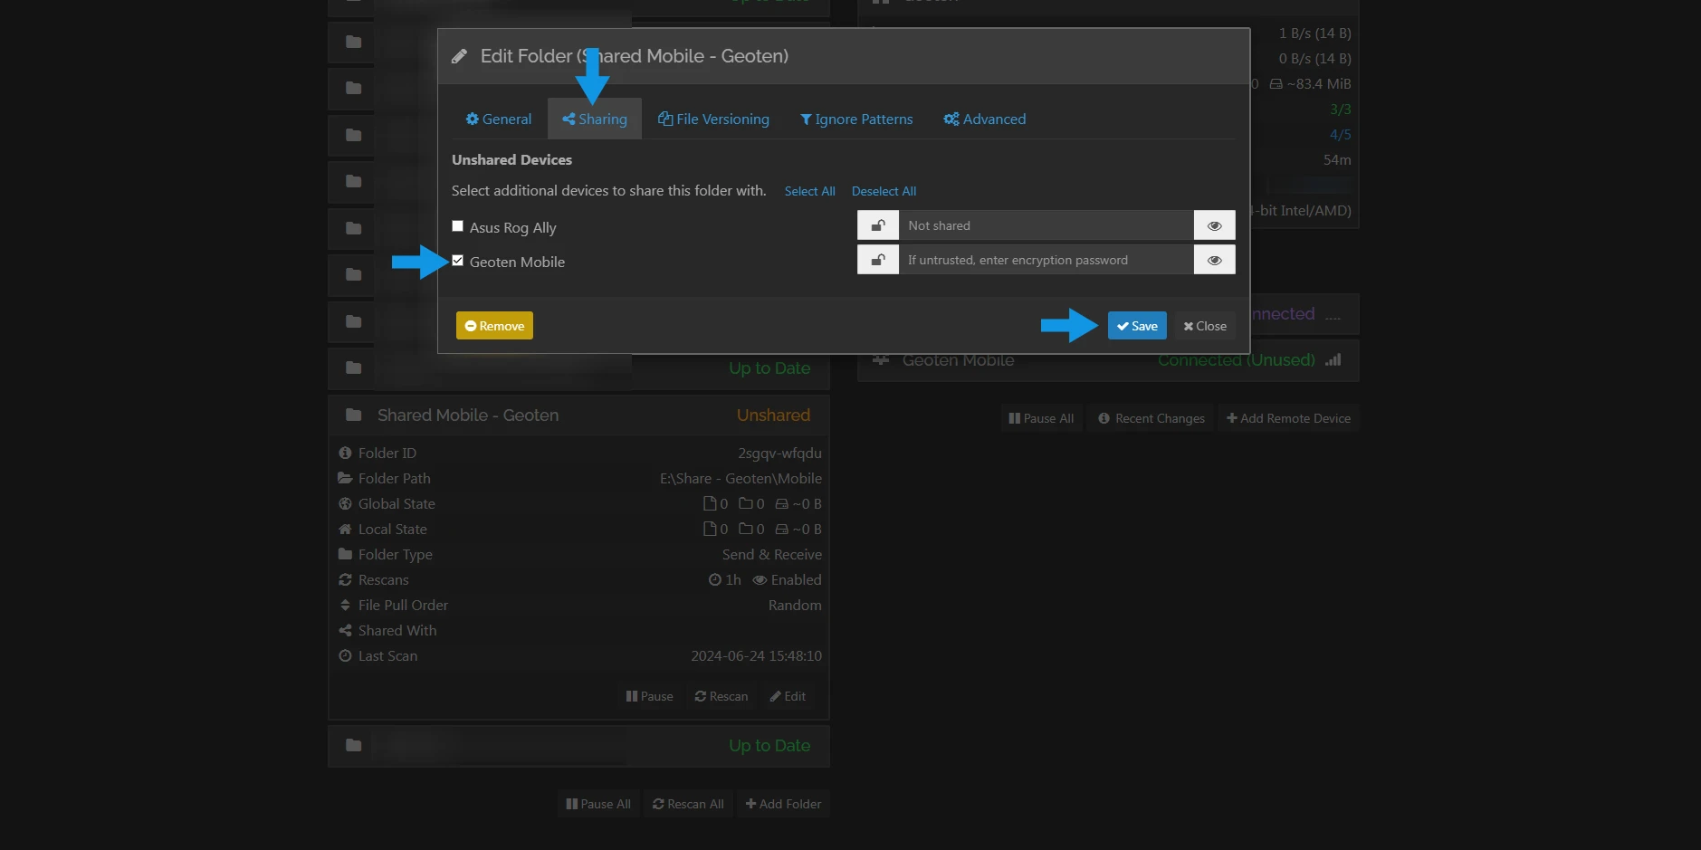Click the signal bars icon for Geoten Mobile
1701x850 pixels.
tap(1333, 360)
